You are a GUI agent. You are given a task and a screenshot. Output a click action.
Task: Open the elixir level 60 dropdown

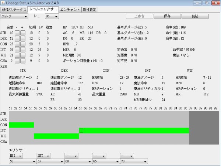(x=77, y=162)
